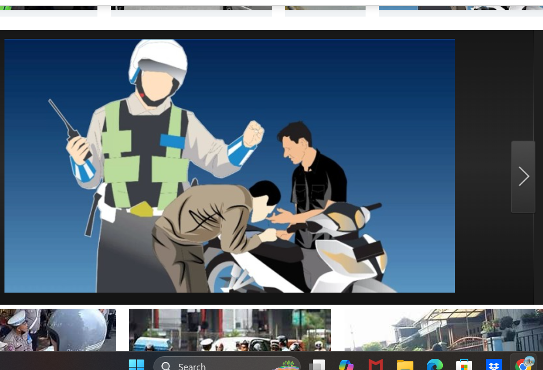The width and height of the screenshot is (543, 370).
Task: Switch to Google Chrome in the taskbar
Action: point(523,364)
